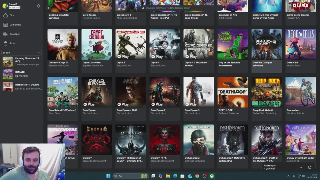Click the search box for games
This screenshot has height=180, width=320.
181,8
